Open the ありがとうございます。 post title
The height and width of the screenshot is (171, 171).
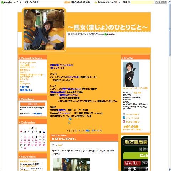click(64, 139)
